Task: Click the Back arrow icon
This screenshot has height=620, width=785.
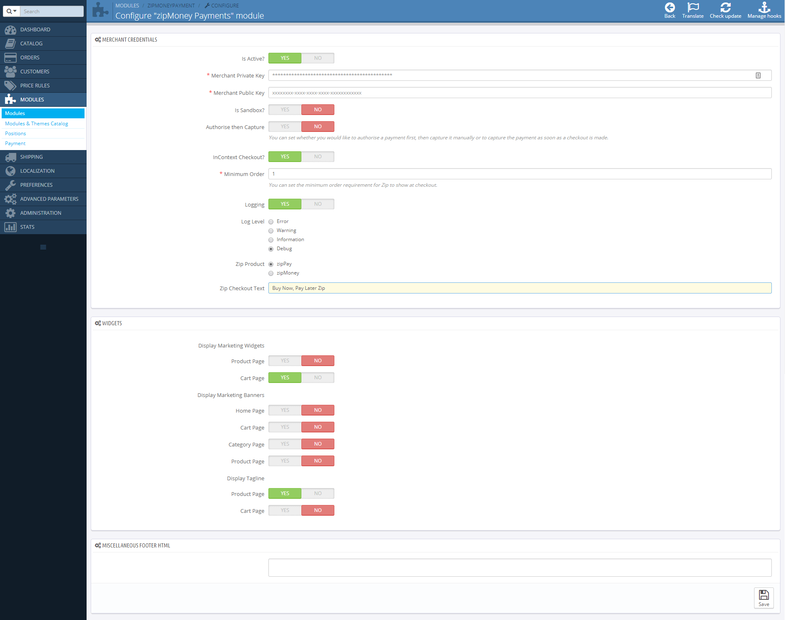Action: point(670,7)
